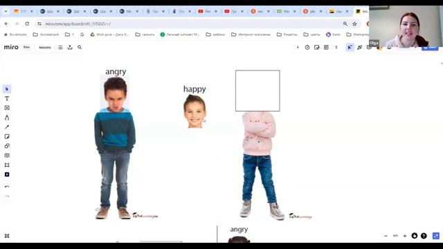Open the black circle icon beside help
This screenshot has height=249, width=443.
pyautogui.click(x=415, y=236)
